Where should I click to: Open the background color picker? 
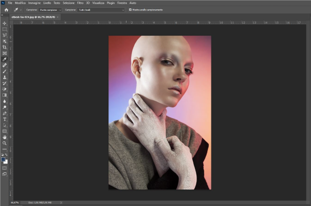coord(6,162)
